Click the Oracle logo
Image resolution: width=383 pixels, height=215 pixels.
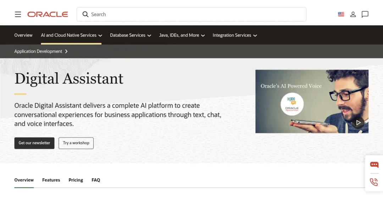pyautogui.click(x=48, y=14)
